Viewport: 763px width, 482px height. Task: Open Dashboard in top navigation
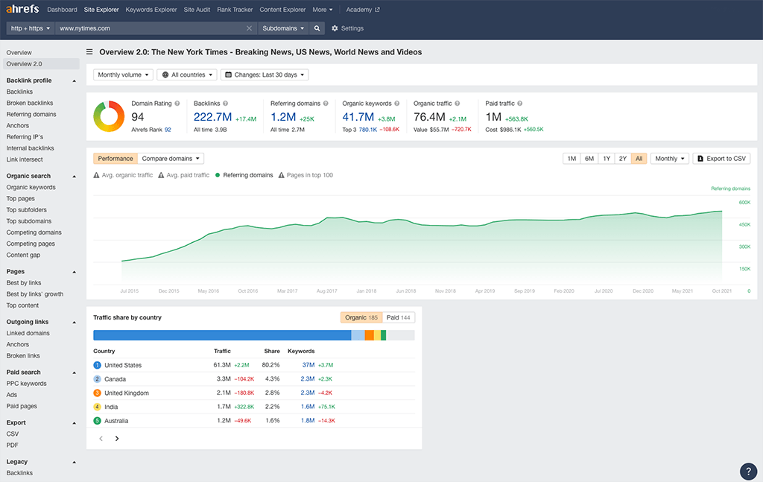(x=62, y=9)
